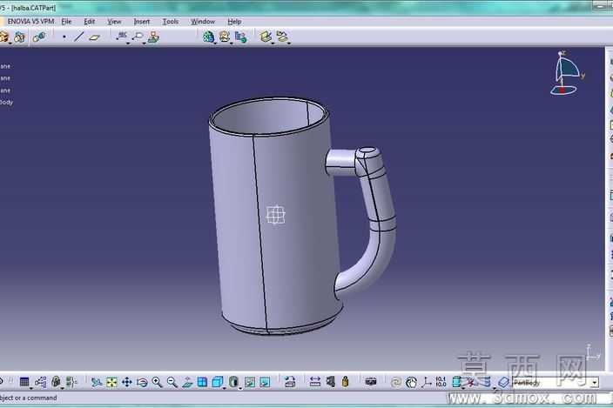This screenshot has height=408, width=613.
Task: Click the blue tree with green arrow icon
Action: pyautogui.click(x=240, y=37)
